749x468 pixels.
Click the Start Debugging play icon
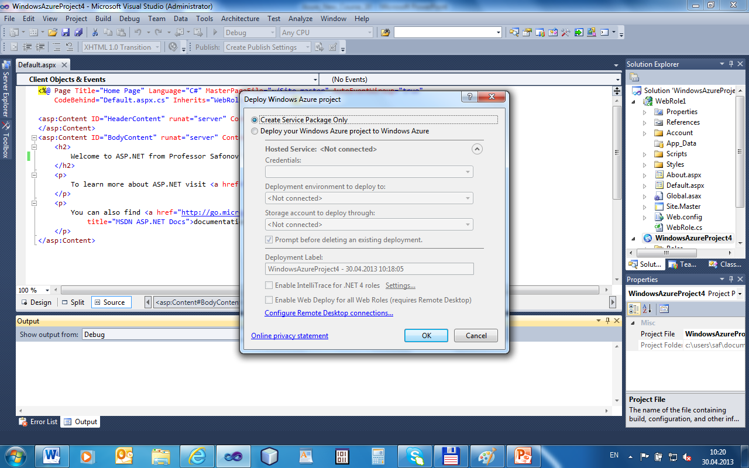tap(215, 32)
